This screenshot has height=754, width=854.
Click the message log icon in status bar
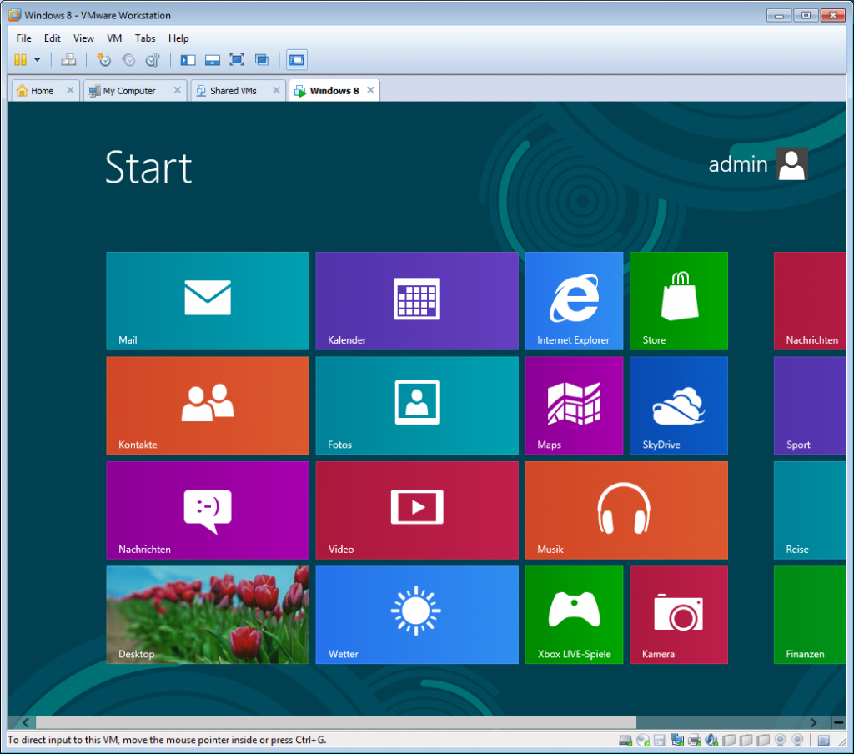tap(823, 741)
